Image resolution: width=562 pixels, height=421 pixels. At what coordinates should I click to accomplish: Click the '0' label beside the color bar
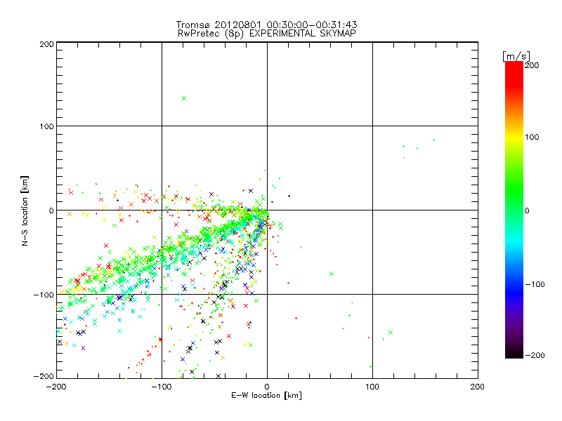click(x=527, y=210)
